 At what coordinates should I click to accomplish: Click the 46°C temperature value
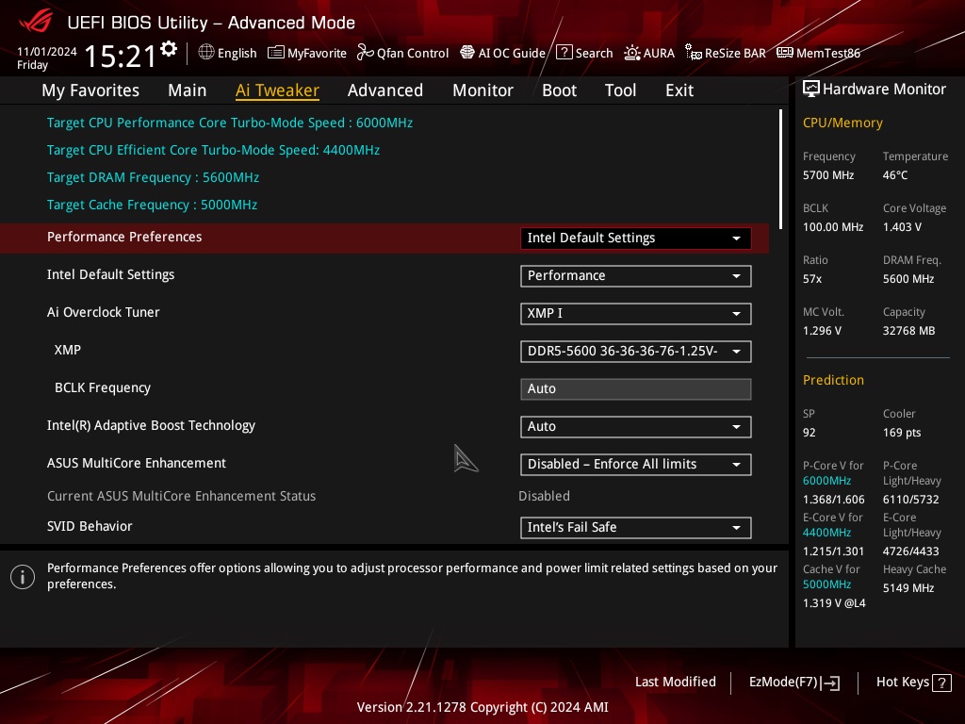point(895,175)
